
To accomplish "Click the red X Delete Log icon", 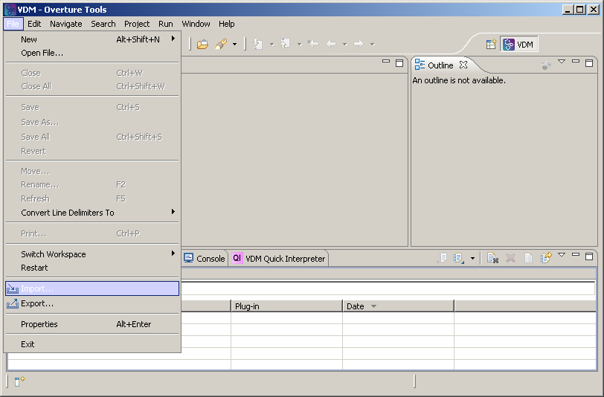I will [510, 258].
